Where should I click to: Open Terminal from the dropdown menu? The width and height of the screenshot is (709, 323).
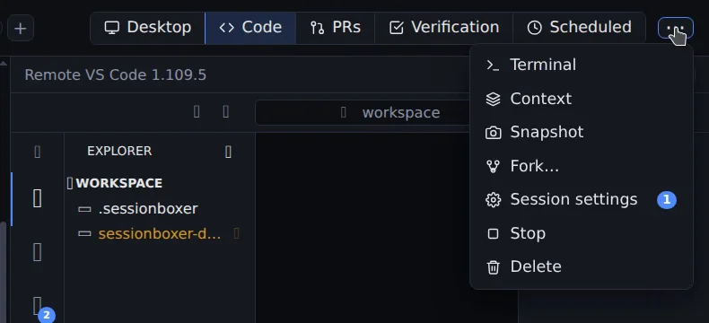pos(581,65)
